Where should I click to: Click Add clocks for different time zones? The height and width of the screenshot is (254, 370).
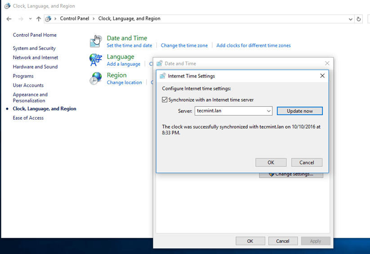tap(254, 45)
